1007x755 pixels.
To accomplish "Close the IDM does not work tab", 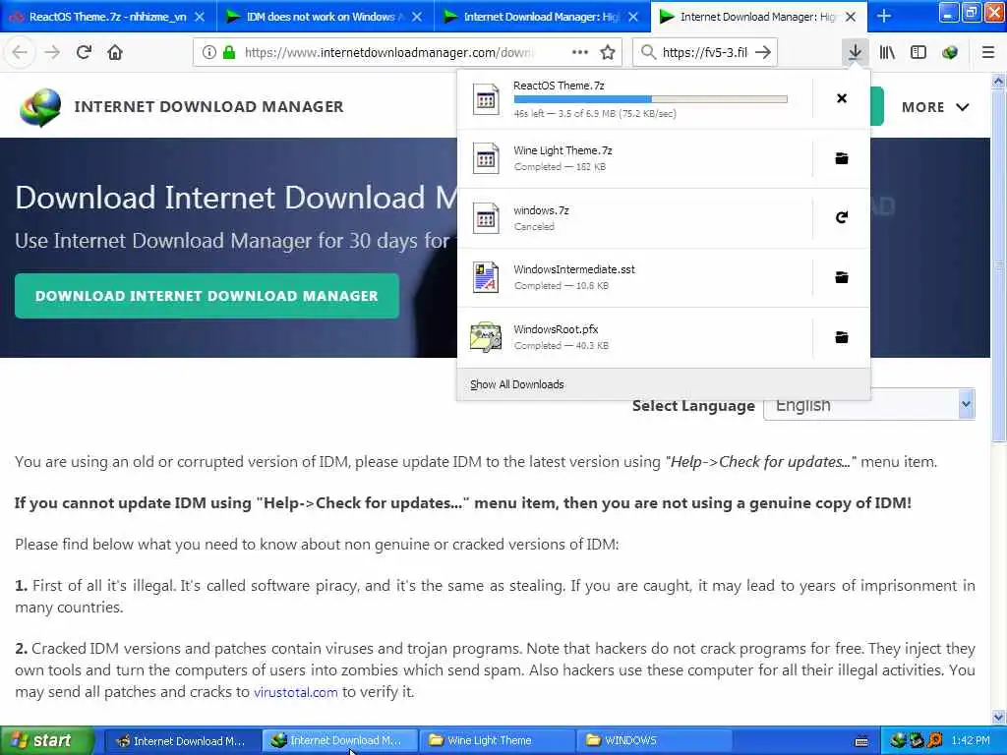I will point(417,17).
